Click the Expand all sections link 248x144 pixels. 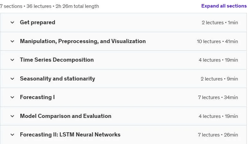tap(224, 6)
